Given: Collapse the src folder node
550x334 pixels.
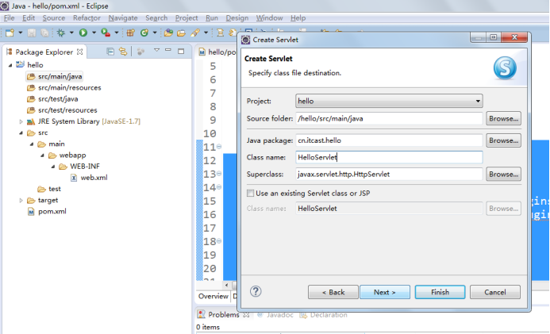Looking at the screenshot, I should [21, 132].
